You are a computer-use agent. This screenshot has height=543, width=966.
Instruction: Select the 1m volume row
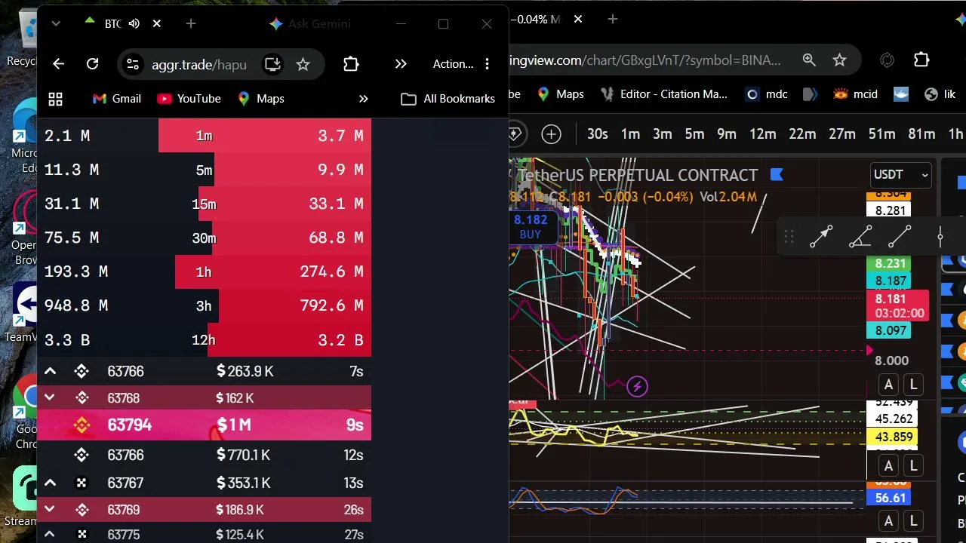coord(204,136)
